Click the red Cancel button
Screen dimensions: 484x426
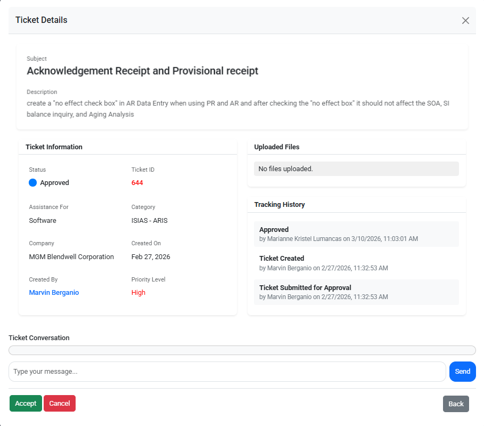(x=60, y=403)
